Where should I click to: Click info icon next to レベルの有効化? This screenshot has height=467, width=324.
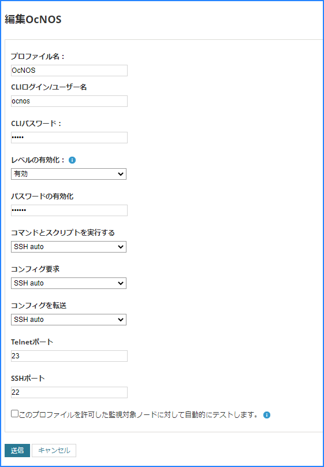tap(72, 160)
